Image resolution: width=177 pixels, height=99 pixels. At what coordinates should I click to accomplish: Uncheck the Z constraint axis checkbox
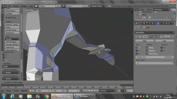[x=4, y=60]
